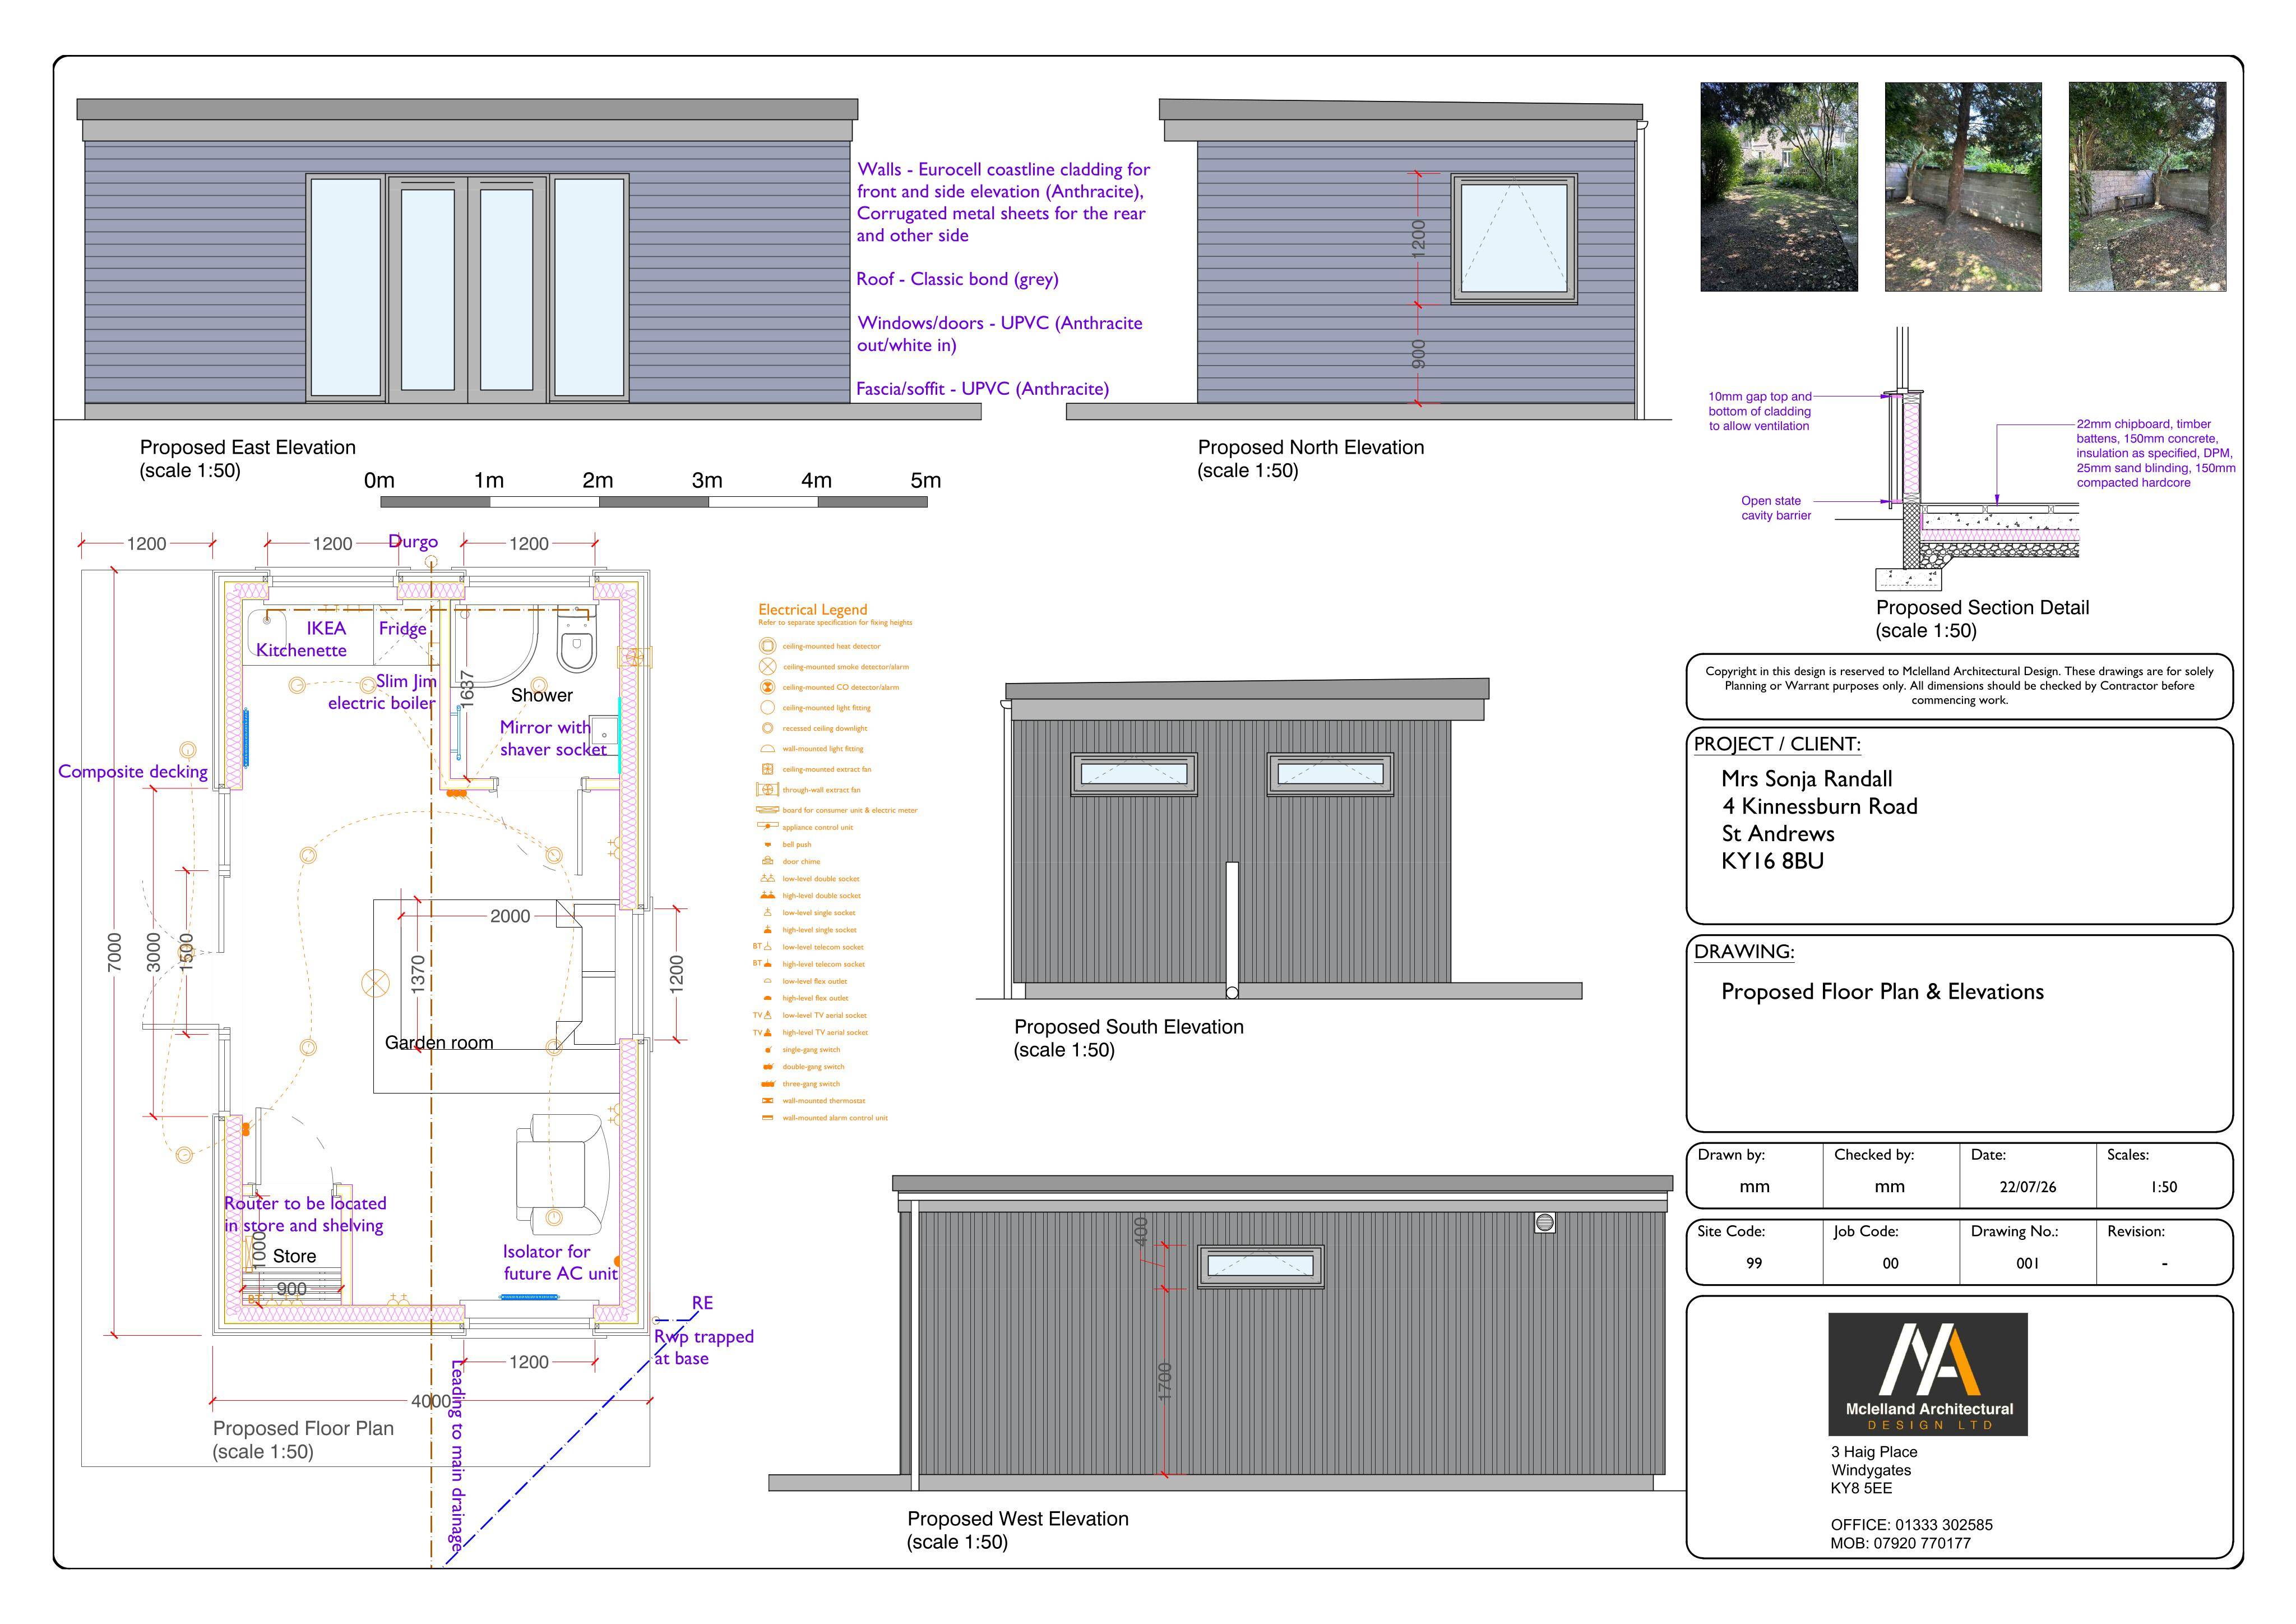Click the smoke detector symbol in Garden room
Screen dimensions: 2296x1624
point(375,985)
